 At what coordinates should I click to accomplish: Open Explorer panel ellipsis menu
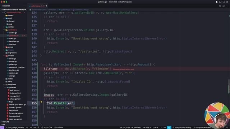(24, 6)
